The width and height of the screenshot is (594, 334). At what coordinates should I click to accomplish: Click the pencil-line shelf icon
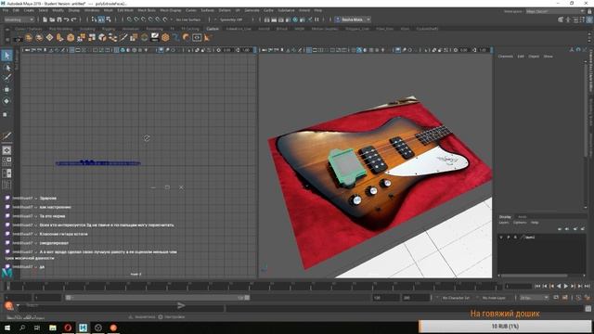(123, 37)
